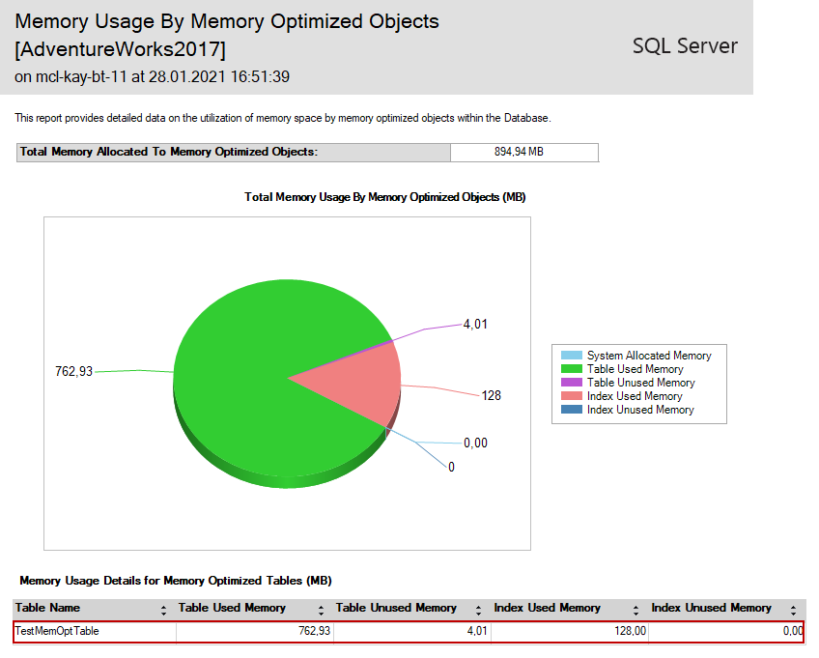Click the Table Name column header
Image resolution: width=819 pixels, height=658 pixels.
(x=48, y=608)
